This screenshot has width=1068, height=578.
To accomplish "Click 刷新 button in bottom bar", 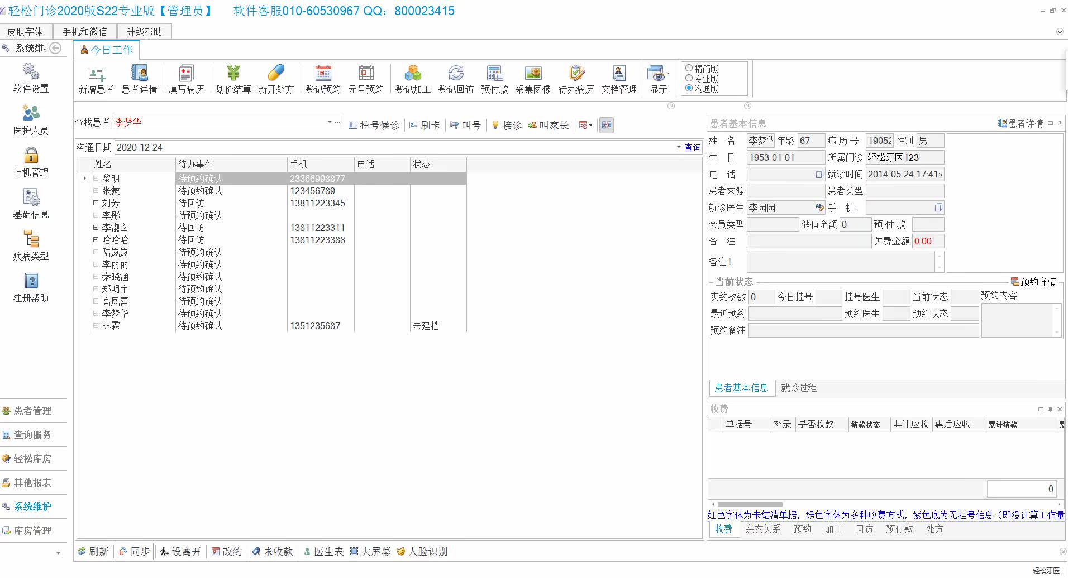I will 94,552.
